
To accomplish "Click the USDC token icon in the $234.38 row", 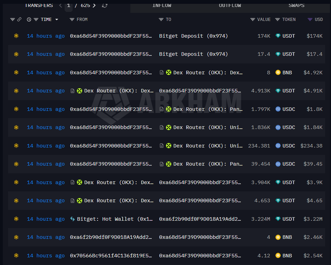I will point(278,146).
